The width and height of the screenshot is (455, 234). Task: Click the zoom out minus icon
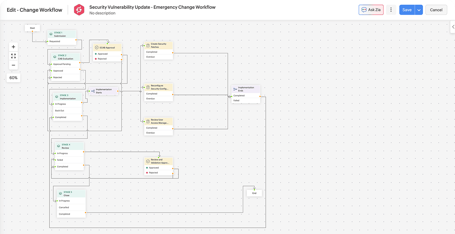point(14,65)
